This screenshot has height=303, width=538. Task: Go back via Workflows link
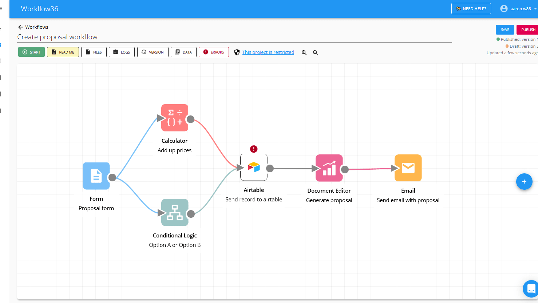(x=37, y=27)
